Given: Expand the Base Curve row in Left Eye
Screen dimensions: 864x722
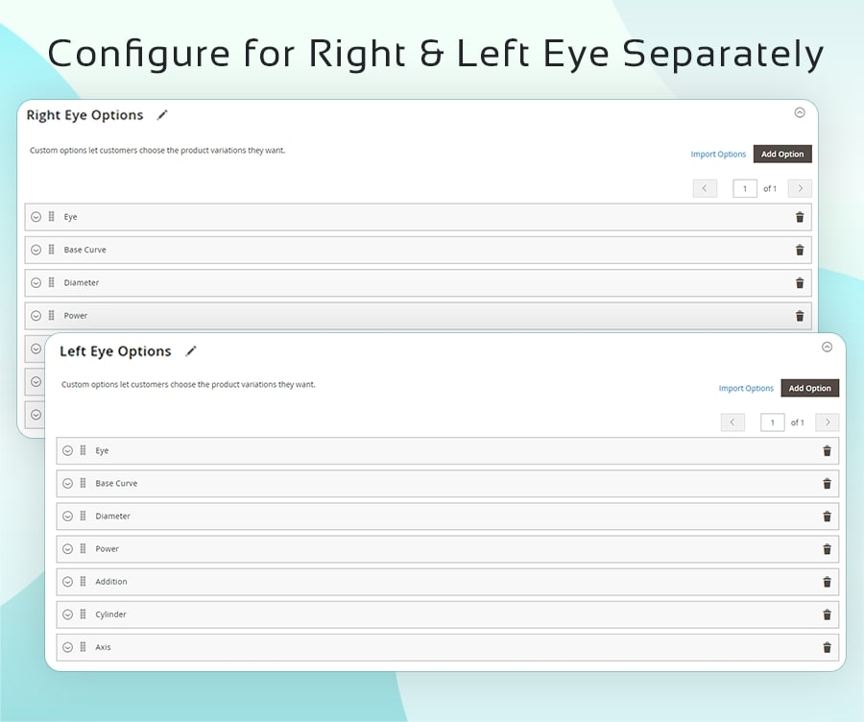Looking at the screenshot, I should [67, 483].
